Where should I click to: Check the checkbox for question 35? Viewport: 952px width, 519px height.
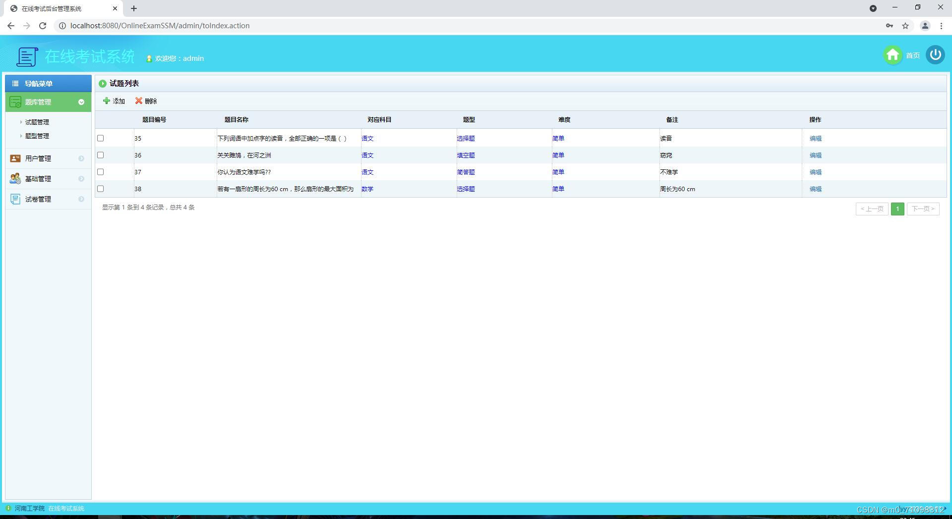coord(101,138)
